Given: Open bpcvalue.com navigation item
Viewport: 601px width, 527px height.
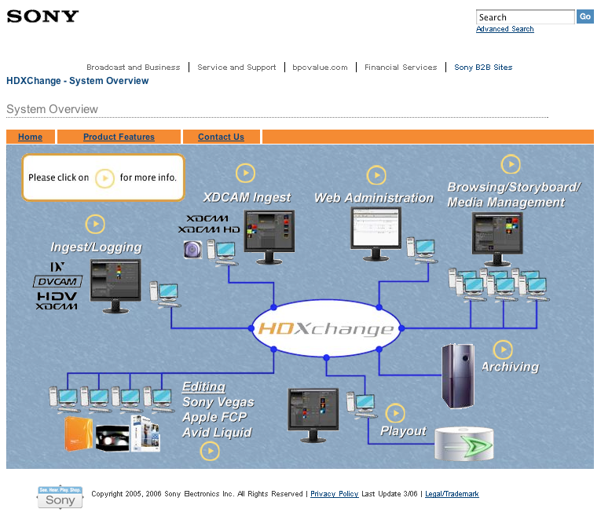Looking at the screenshot, I should point(320,68).
